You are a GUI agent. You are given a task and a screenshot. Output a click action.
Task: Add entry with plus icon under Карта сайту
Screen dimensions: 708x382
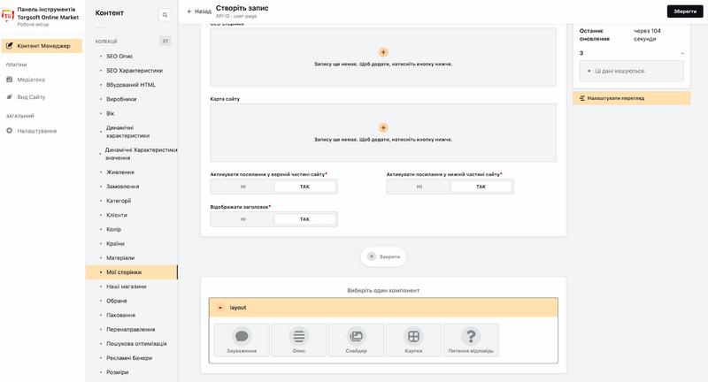(x=383, y=127)
